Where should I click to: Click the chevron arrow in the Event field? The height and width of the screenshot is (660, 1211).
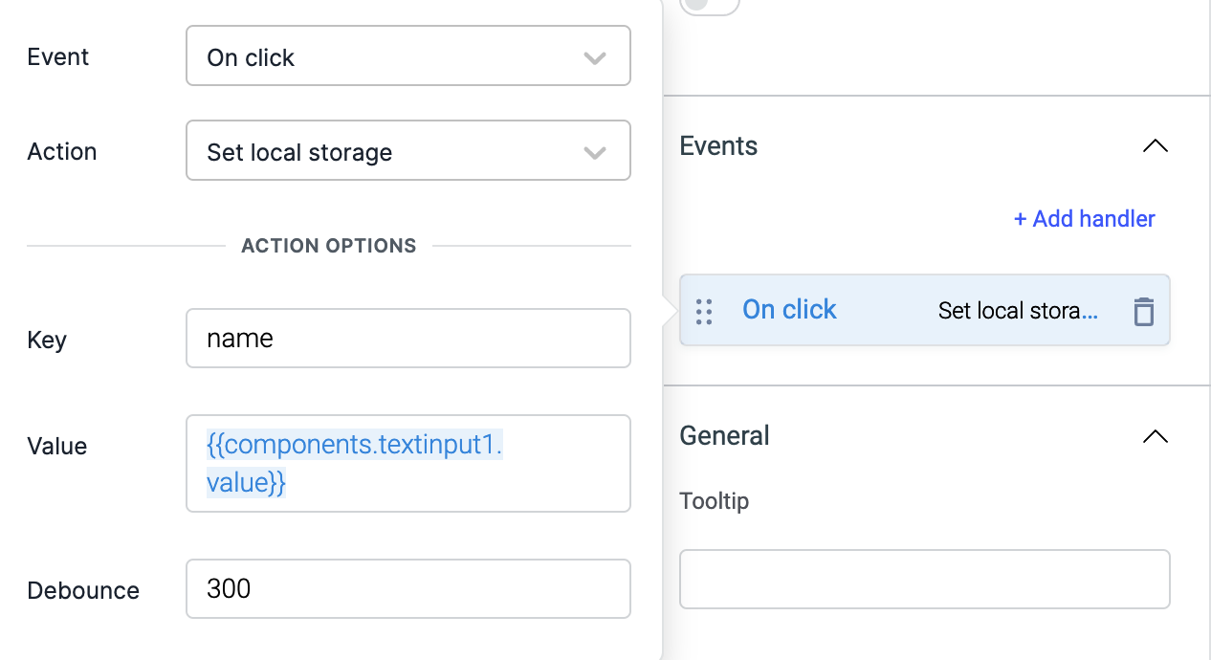pos(595,58)
